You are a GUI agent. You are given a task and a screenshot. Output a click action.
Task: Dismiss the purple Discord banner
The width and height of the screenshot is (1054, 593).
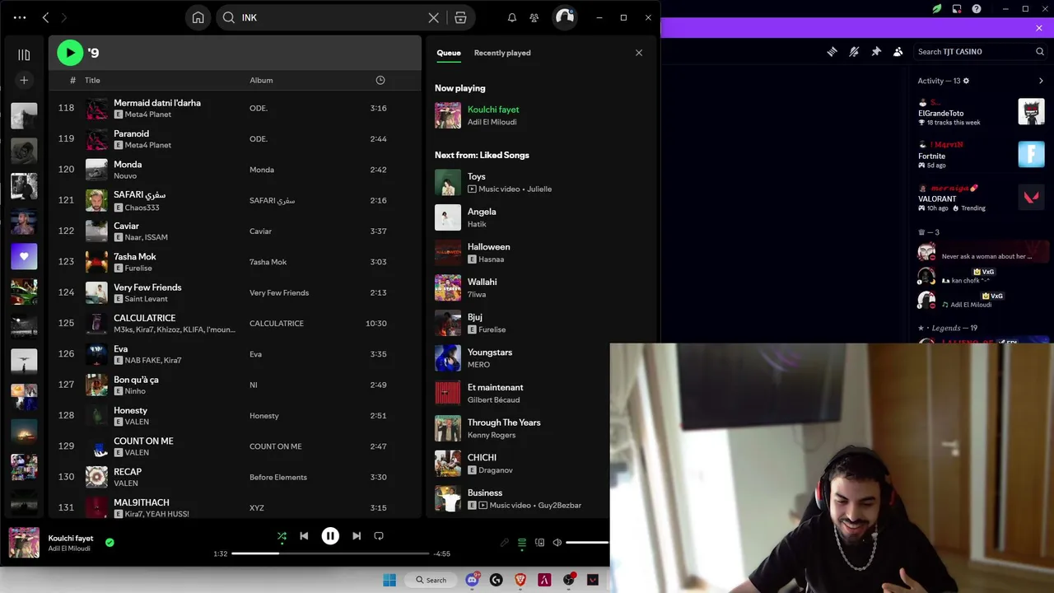[x=1039, y=28]
